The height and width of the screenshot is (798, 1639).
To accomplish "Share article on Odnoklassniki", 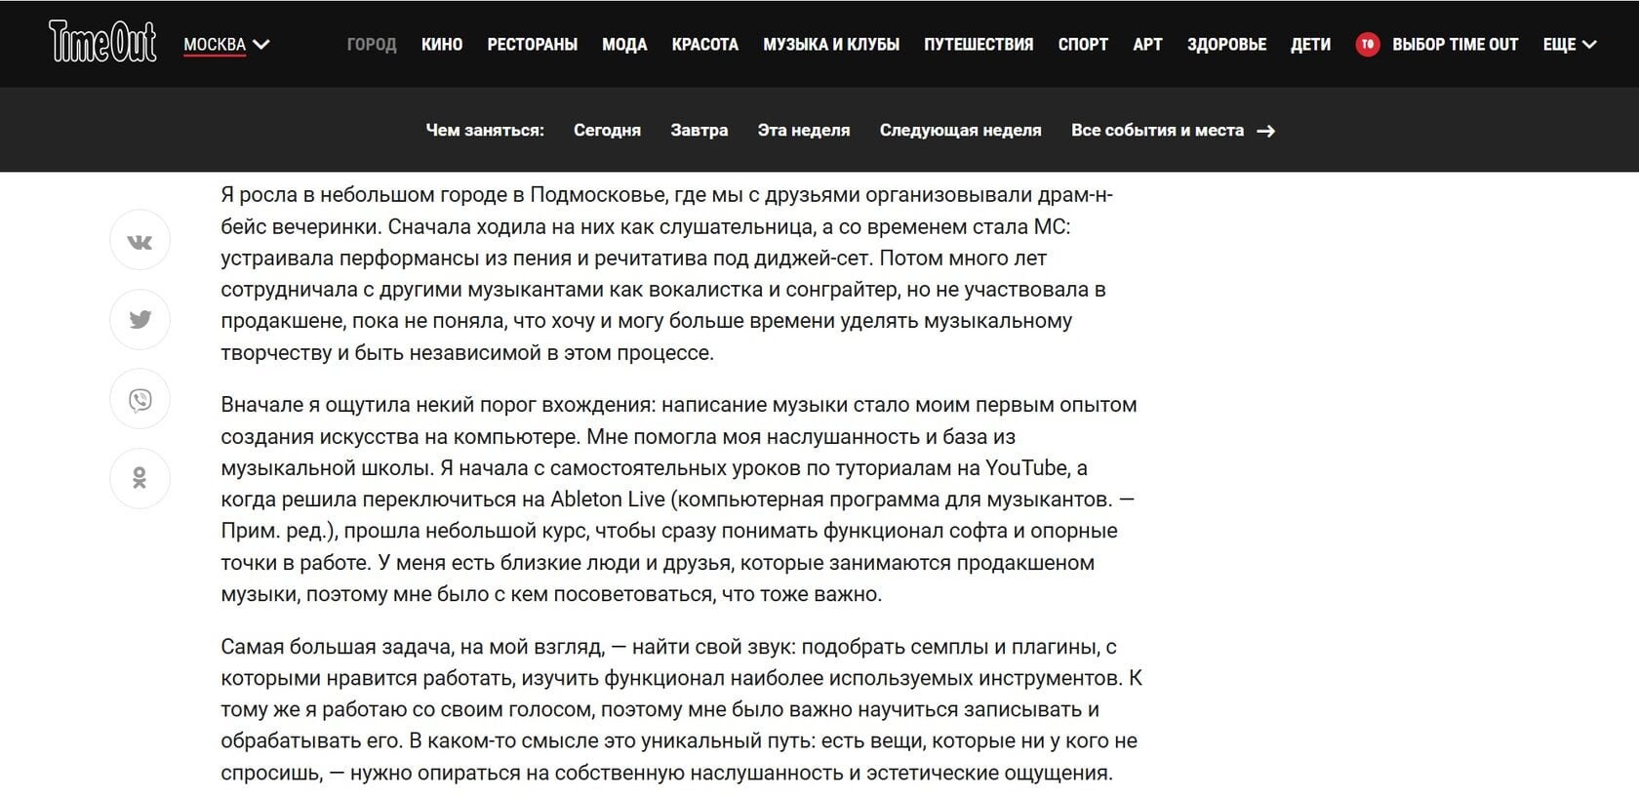I will click(x=140, y=478).
